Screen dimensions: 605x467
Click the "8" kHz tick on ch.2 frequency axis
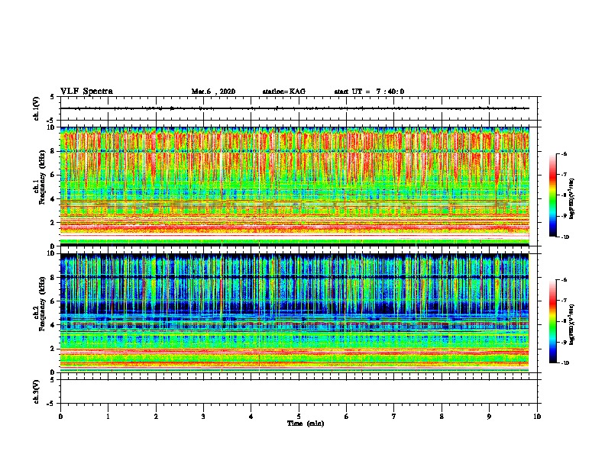53,278
